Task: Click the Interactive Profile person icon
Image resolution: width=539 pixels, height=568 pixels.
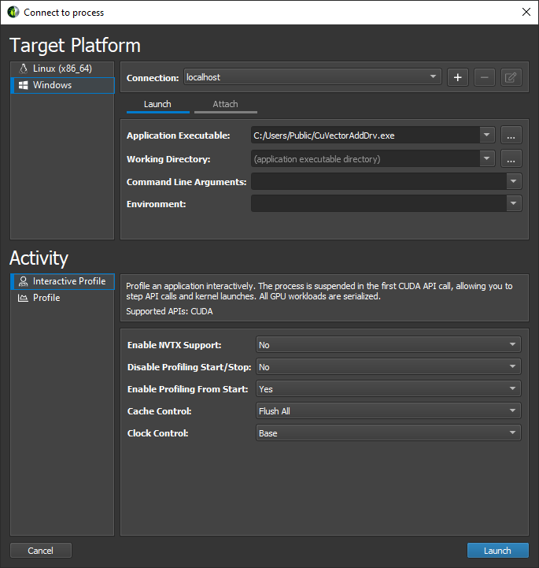Action: (23, 281)
